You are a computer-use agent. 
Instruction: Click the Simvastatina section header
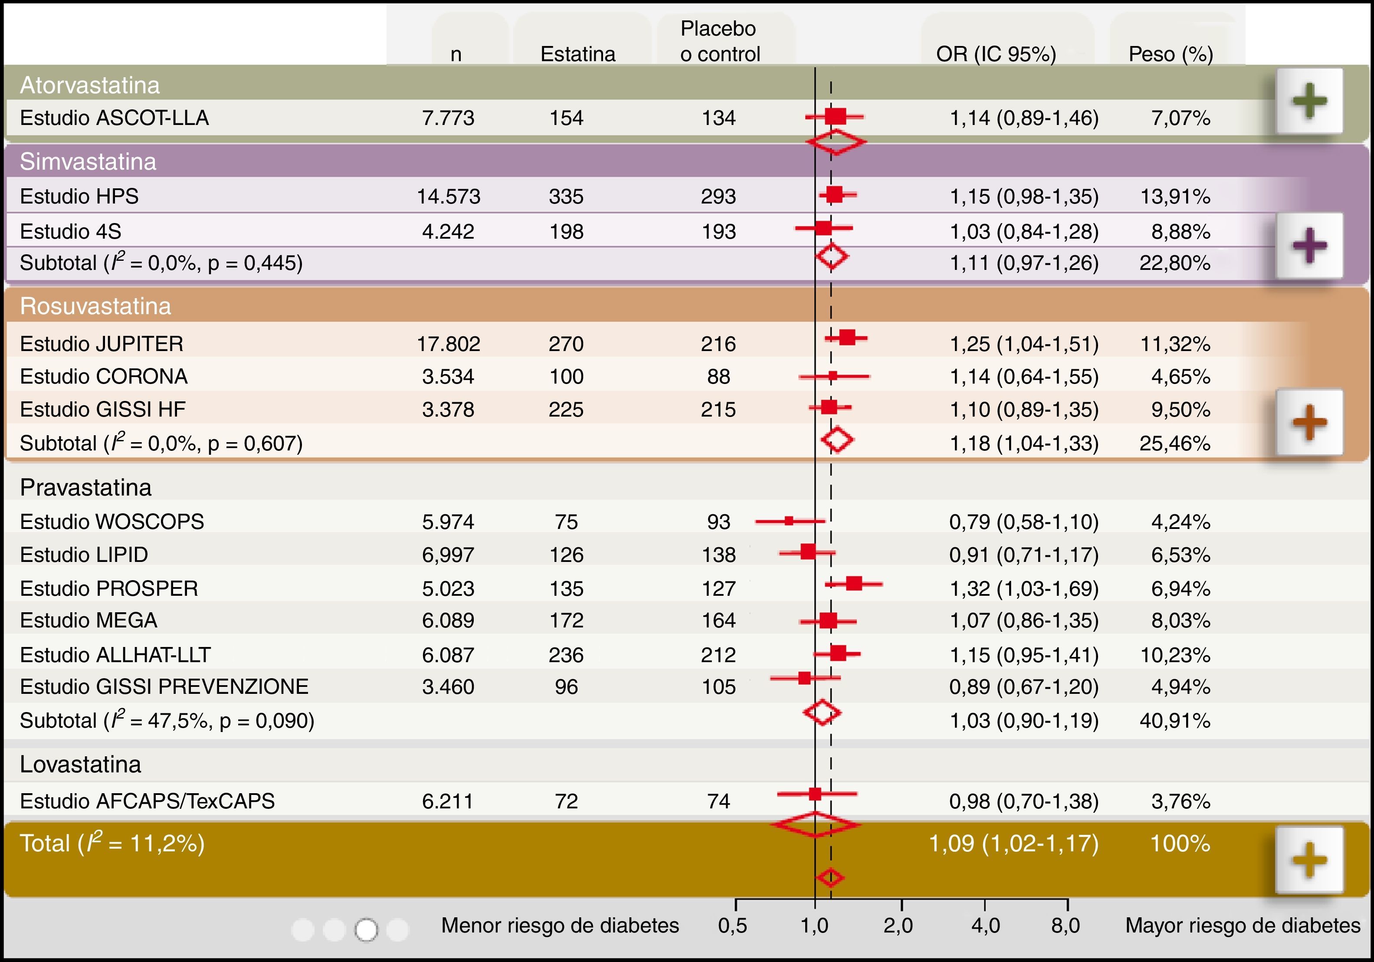coord(88,161)
